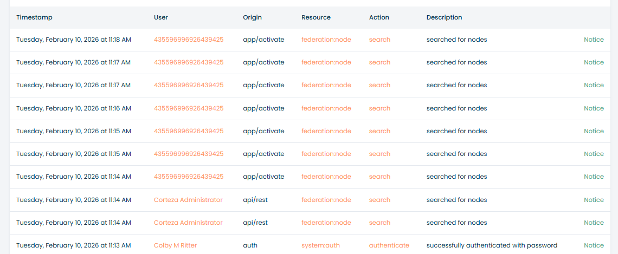Click the system:auth resource link
618x254 pixels.
[x=320, y=245]
